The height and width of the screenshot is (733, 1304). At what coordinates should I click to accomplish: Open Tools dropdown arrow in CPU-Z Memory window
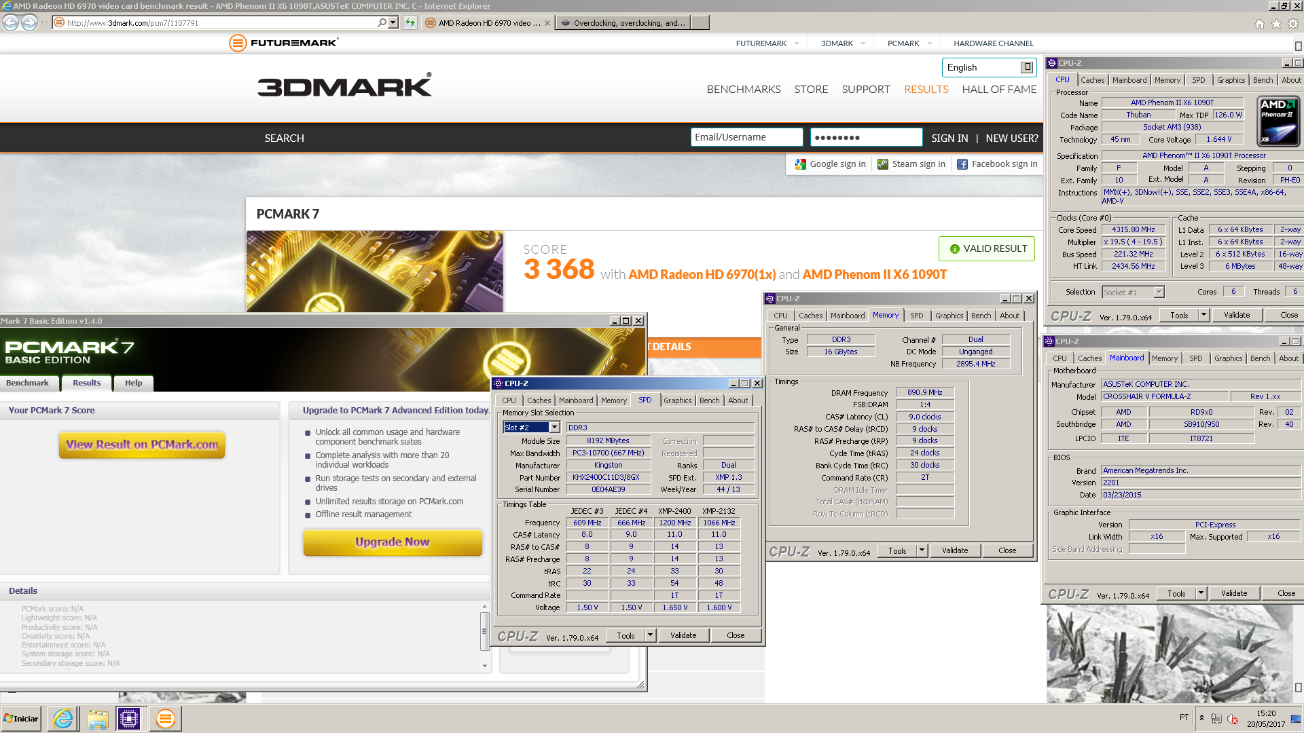click(x=922, y=550)
